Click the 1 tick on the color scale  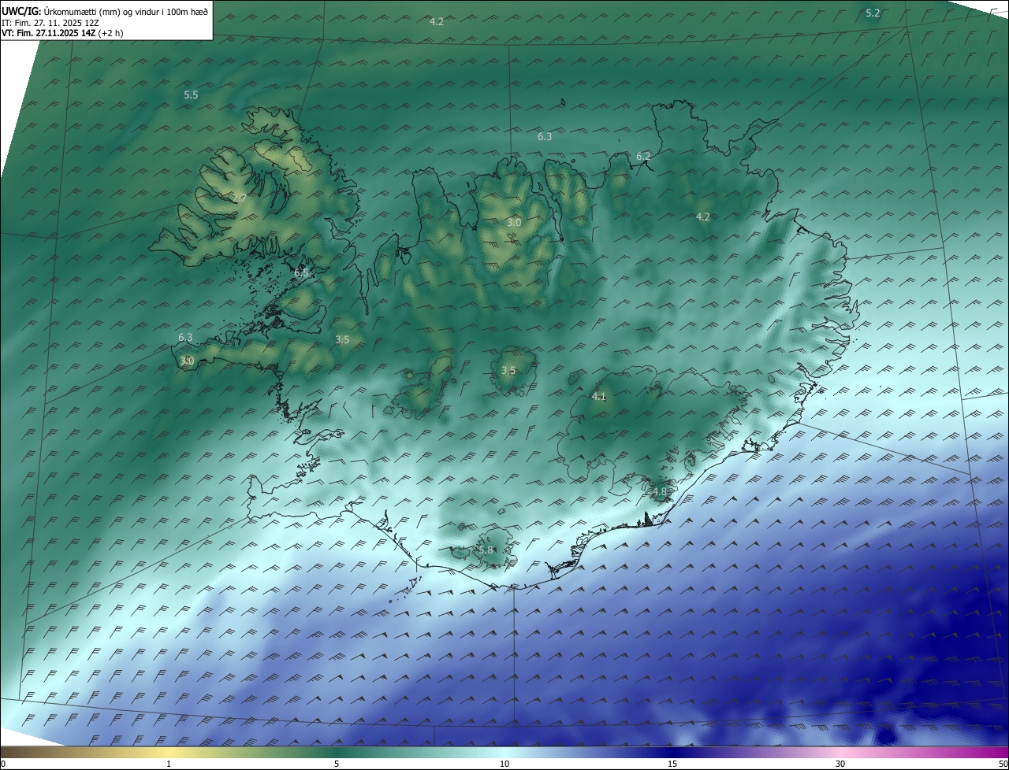(x=169, y=764)
